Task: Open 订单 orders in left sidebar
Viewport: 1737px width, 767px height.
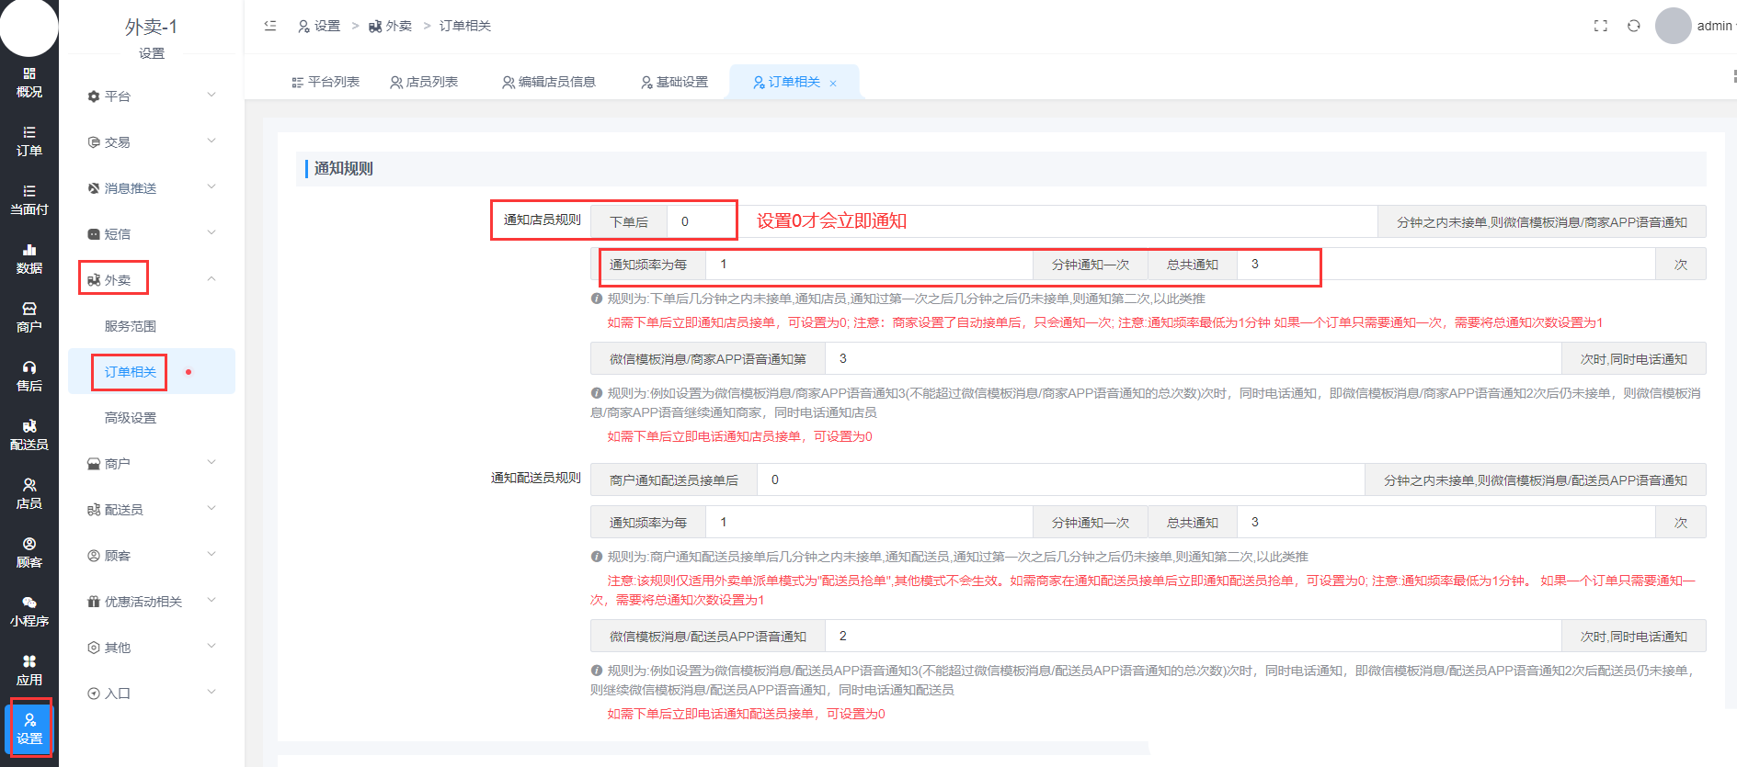Action: point(29,141)
